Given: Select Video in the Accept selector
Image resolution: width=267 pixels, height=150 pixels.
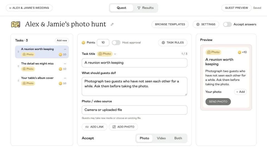Looking at the screenshot, I should click(161, 138).
